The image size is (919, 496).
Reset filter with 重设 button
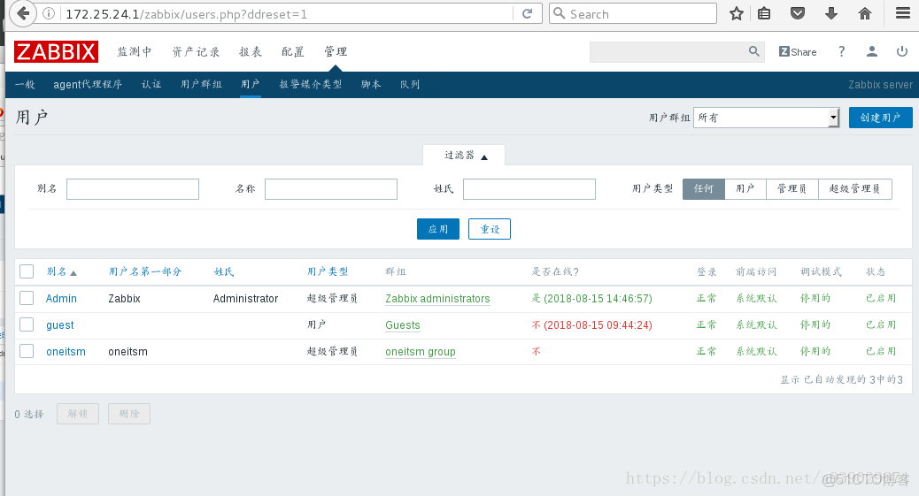tap(490, 229)
